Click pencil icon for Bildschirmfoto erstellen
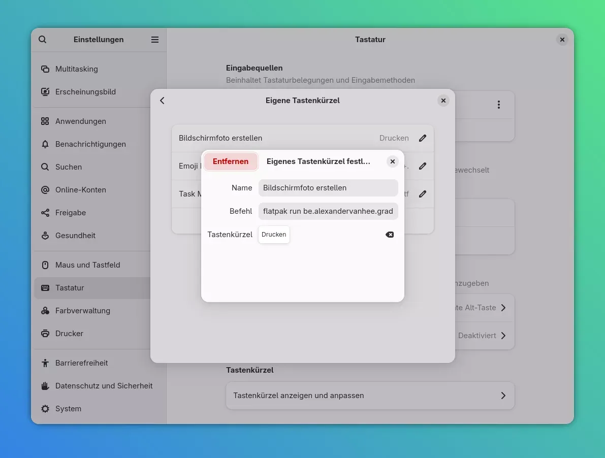This screenshot has height=458, width=605. (423, 138)
